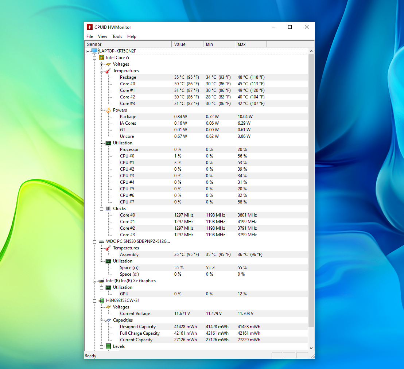Click the SSD Utilization graph icon

(108, 261)
